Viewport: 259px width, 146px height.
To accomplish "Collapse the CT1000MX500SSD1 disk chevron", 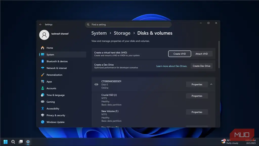I will pos(211,84).
